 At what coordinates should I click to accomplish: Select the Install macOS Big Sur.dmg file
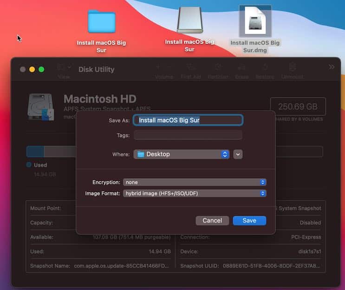point(255,21)
